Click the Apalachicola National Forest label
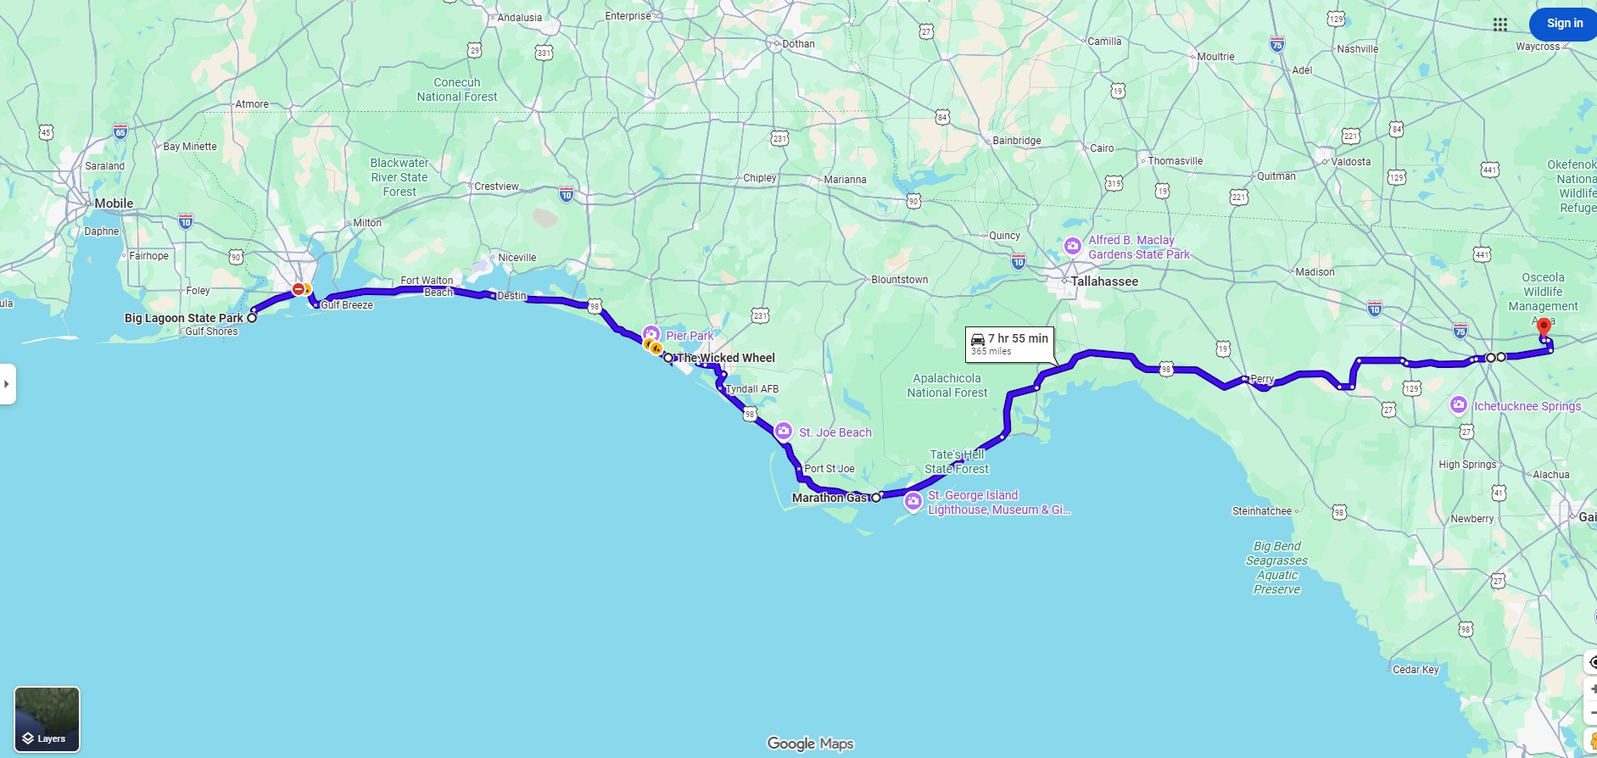Viewport: 1597px width, 758px height. tap(947, 386)
